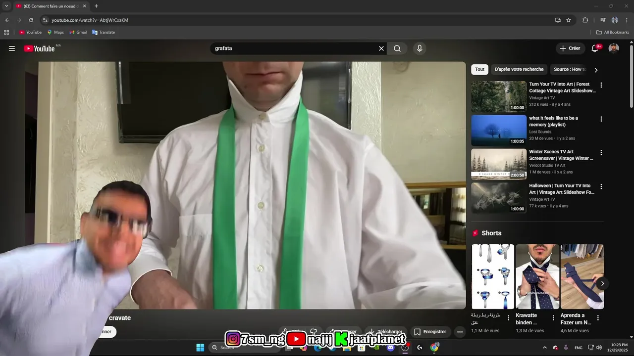Image resolution: width=634 pixels, height=356 pixels.
Task: Open options for Krawatte binden Short
Action: coord(553,318)
